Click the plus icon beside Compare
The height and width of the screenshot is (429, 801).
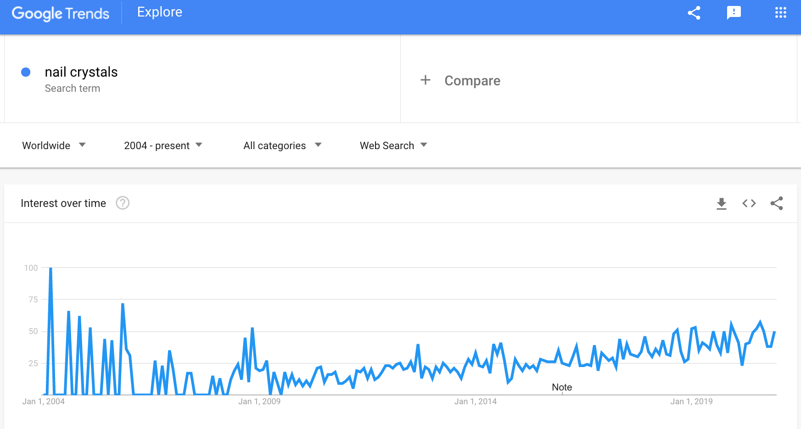coord(426,80)
